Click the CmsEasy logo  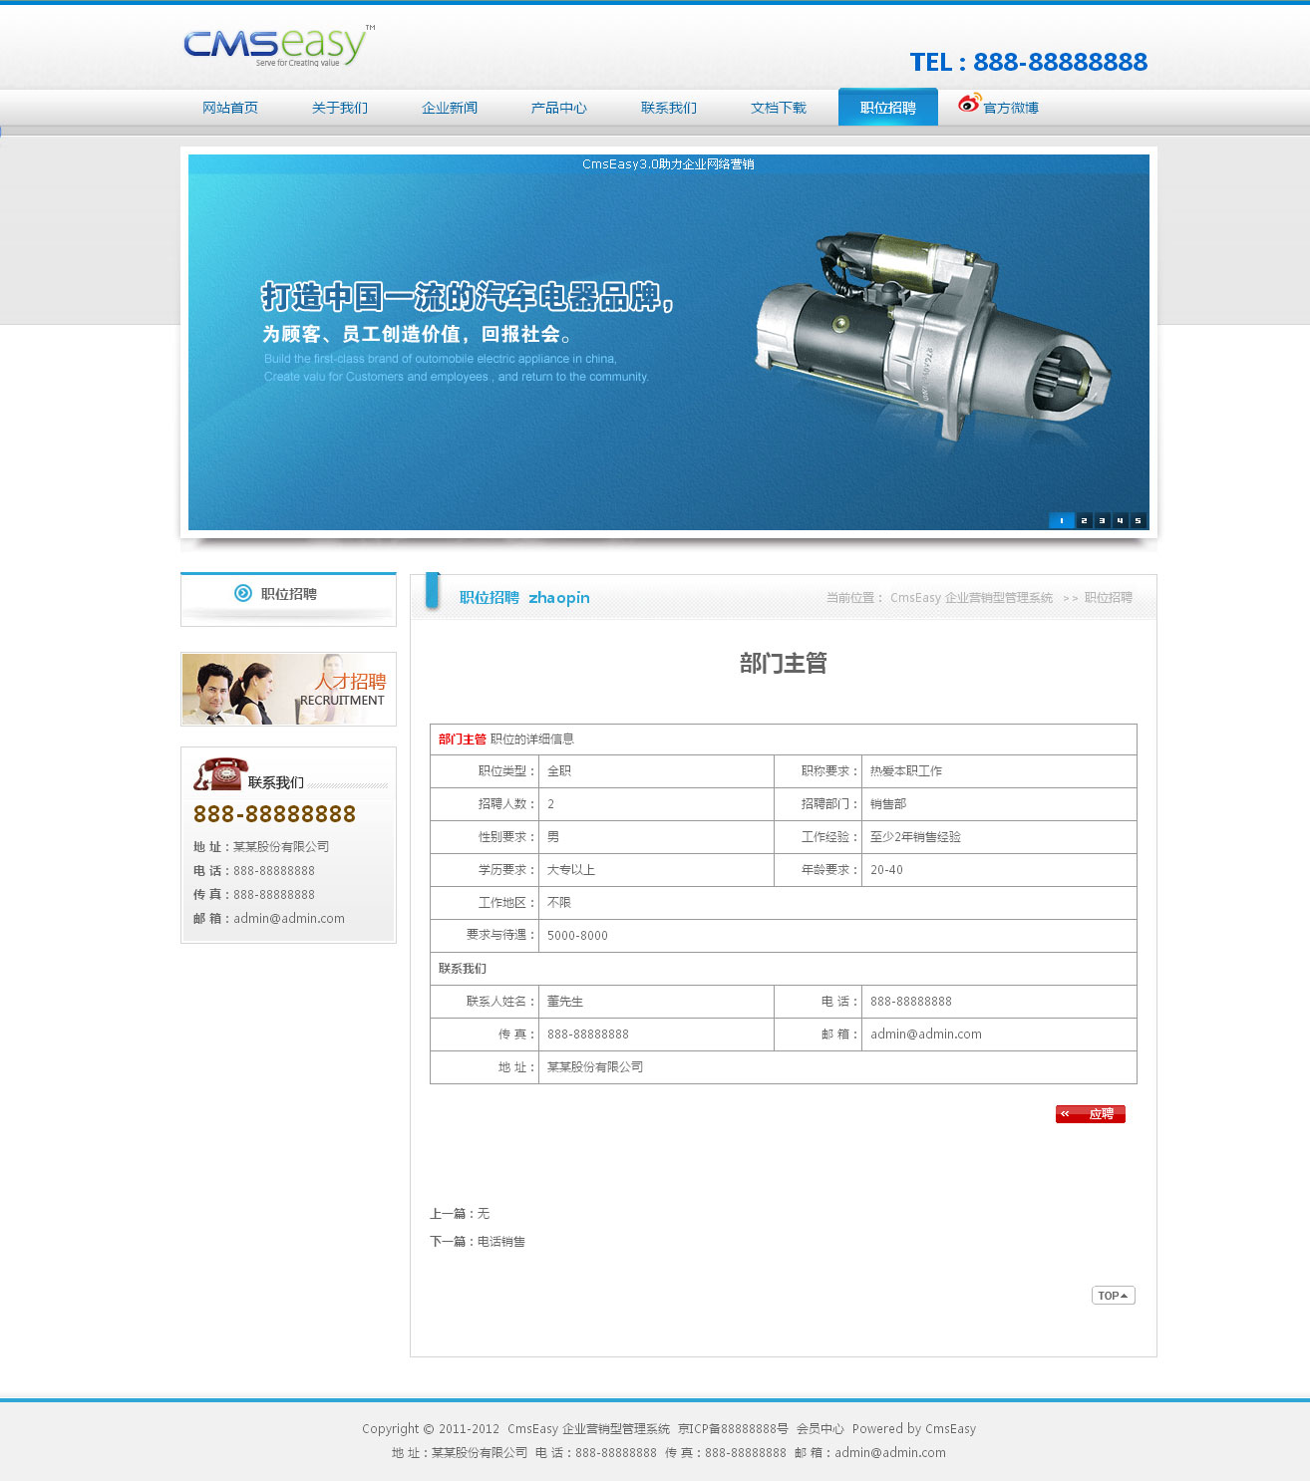[277, 46]
